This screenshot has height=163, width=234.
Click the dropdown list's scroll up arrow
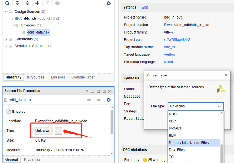click(222, 113)
